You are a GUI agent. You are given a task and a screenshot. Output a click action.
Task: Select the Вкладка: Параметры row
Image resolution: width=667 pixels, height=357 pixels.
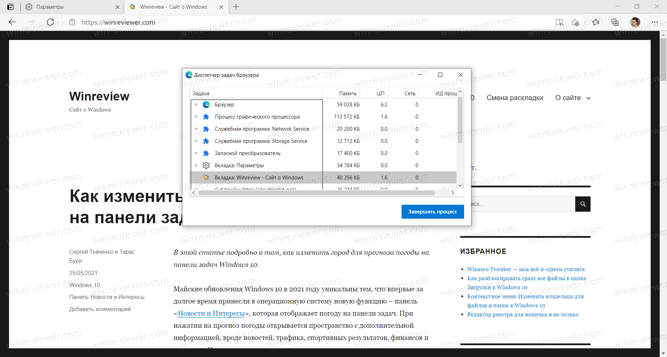pyautogui.click(x=323, y=165)
